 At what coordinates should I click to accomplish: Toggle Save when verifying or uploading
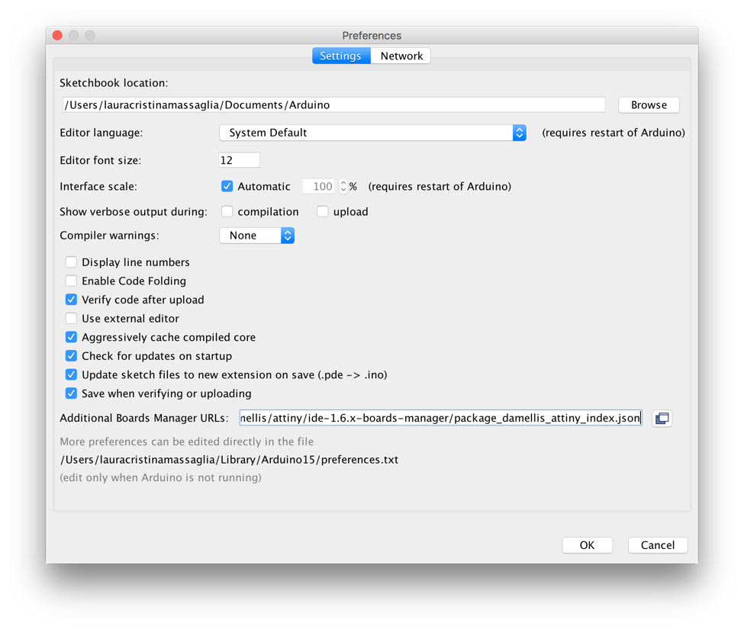71,393
